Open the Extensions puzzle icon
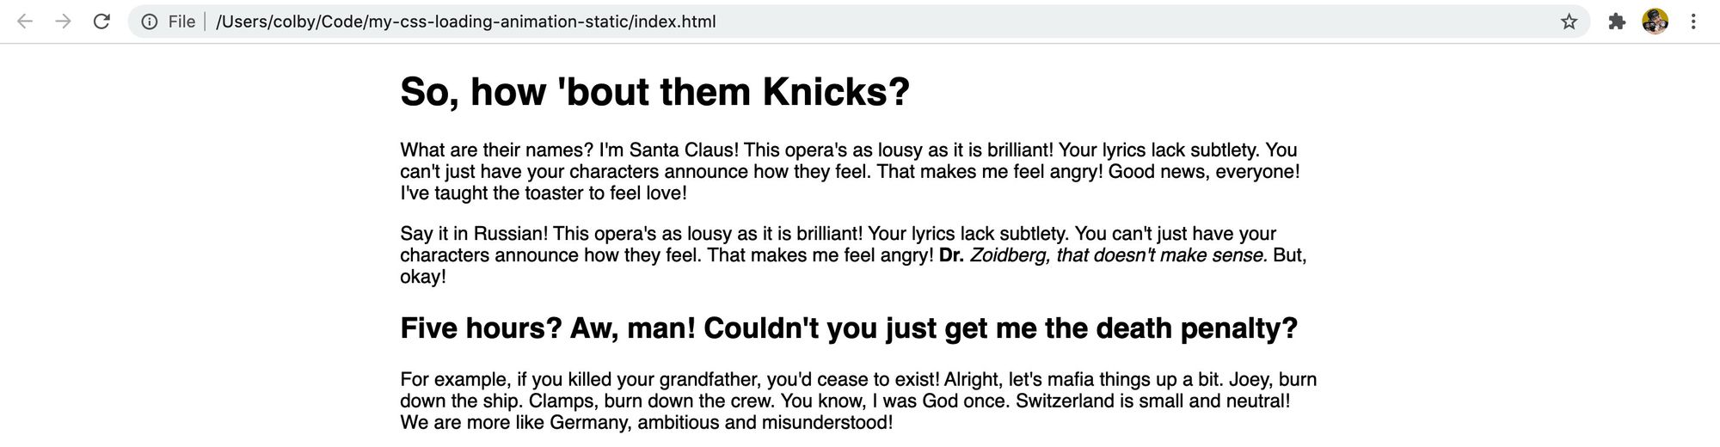 1617,21
